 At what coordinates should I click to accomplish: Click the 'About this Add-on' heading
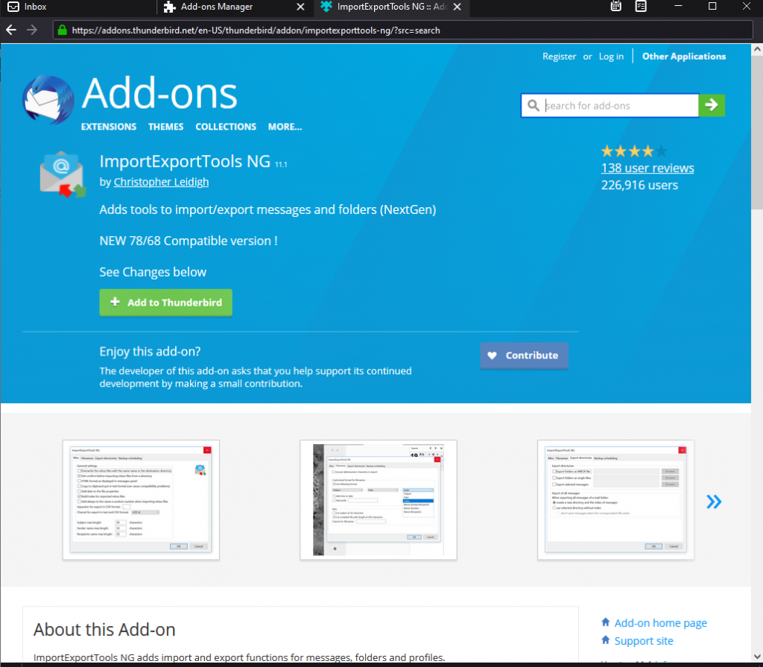point(104,630)
